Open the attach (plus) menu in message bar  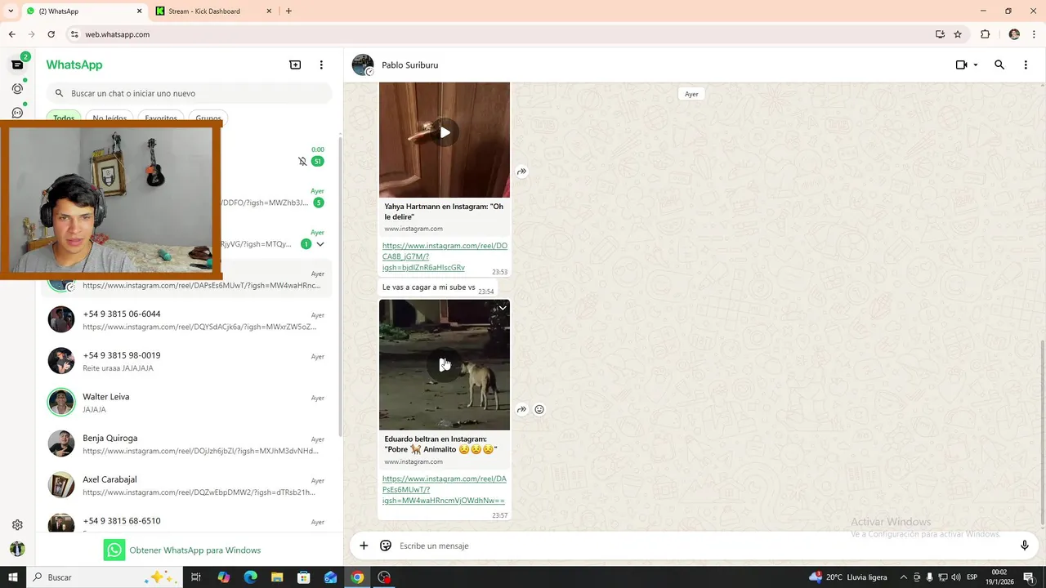(364, 546)
